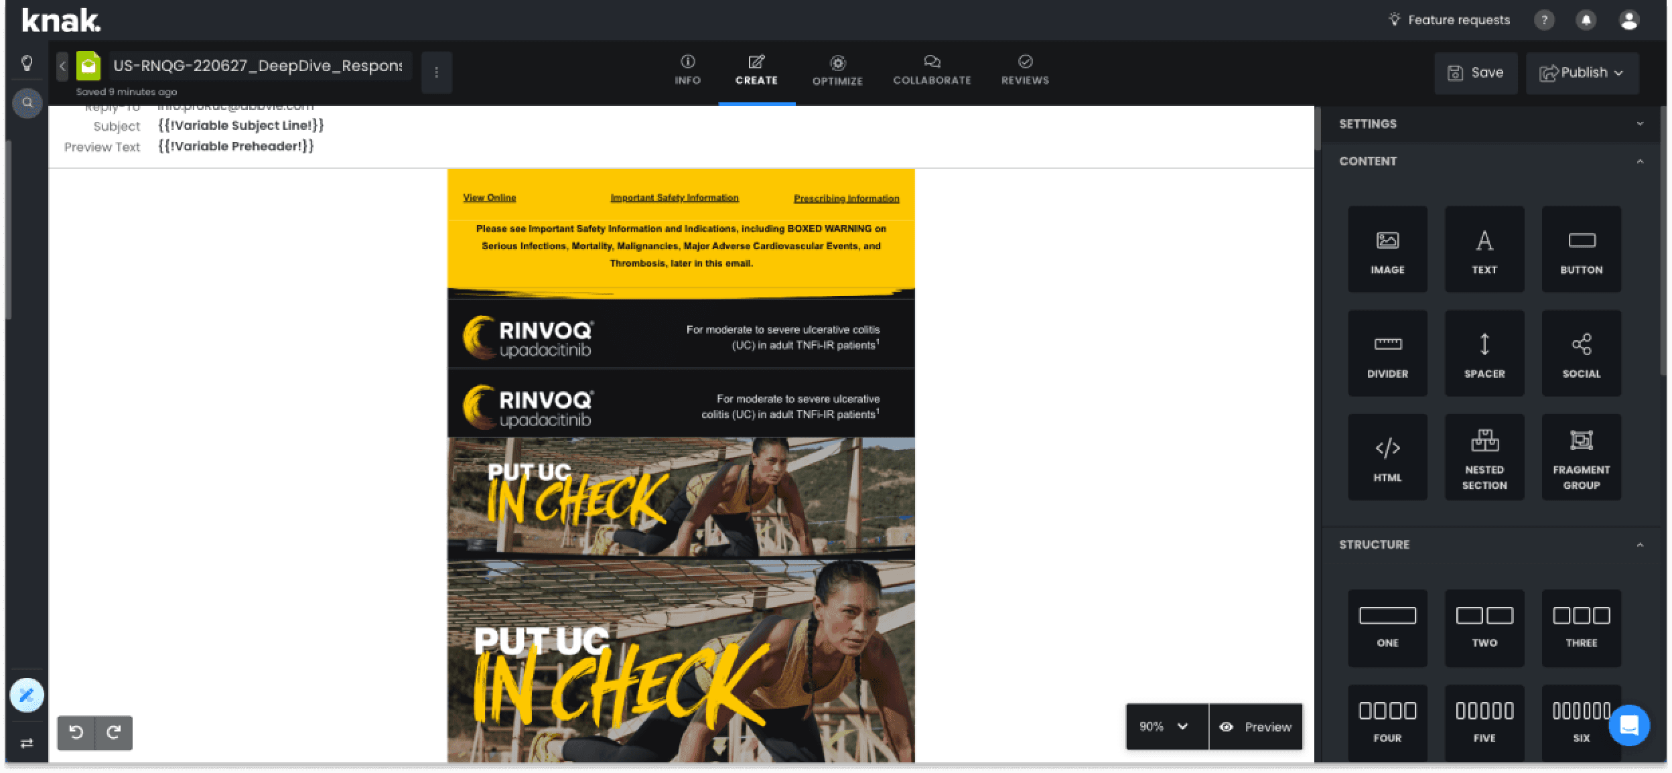Select the Text content block
The height and width of the screenshot is (773, 1672).
pos(1484,249)
